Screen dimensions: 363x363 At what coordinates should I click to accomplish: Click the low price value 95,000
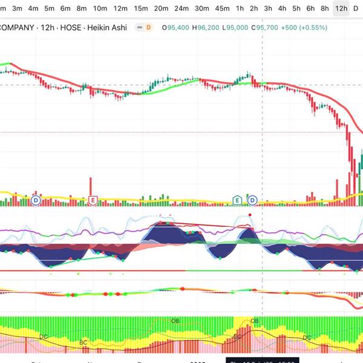pyautogui.click(x=237, y=28)
